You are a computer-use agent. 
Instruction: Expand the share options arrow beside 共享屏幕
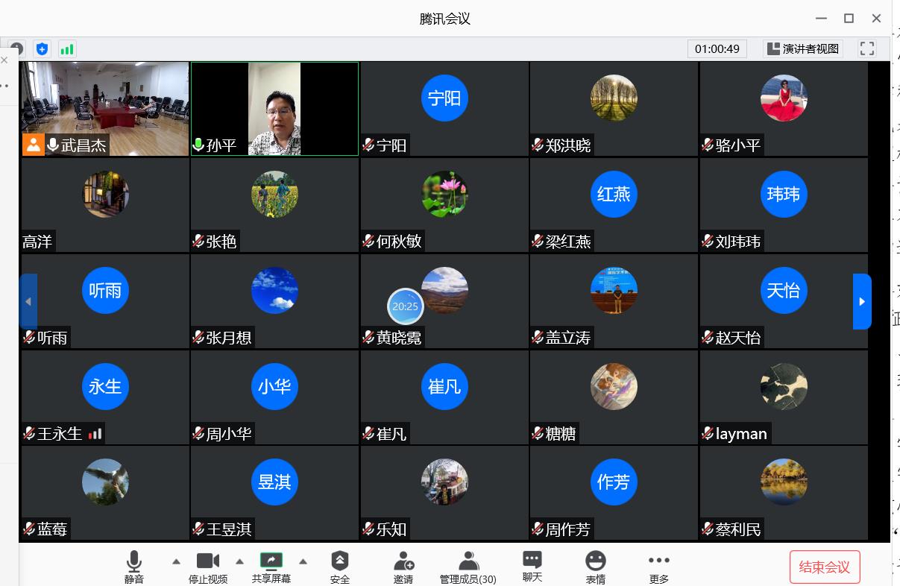pyautogui.click(x=303, y=561)
